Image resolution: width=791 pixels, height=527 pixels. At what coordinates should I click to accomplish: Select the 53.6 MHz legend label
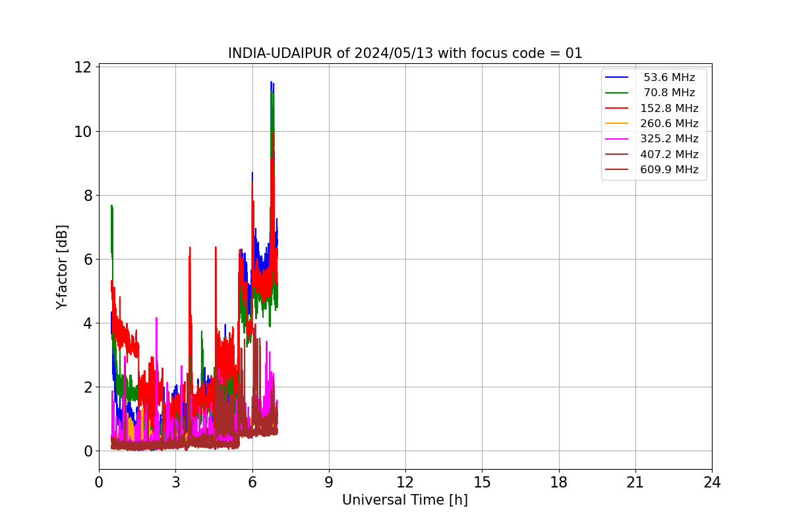pyautogui.click(x=669, y=78)
